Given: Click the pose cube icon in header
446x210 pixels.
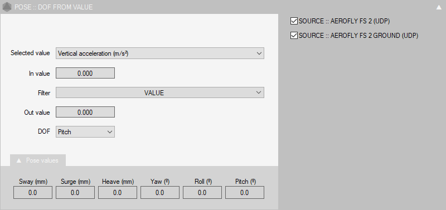Looking at the screenshot, I should (x=7, y=7).
